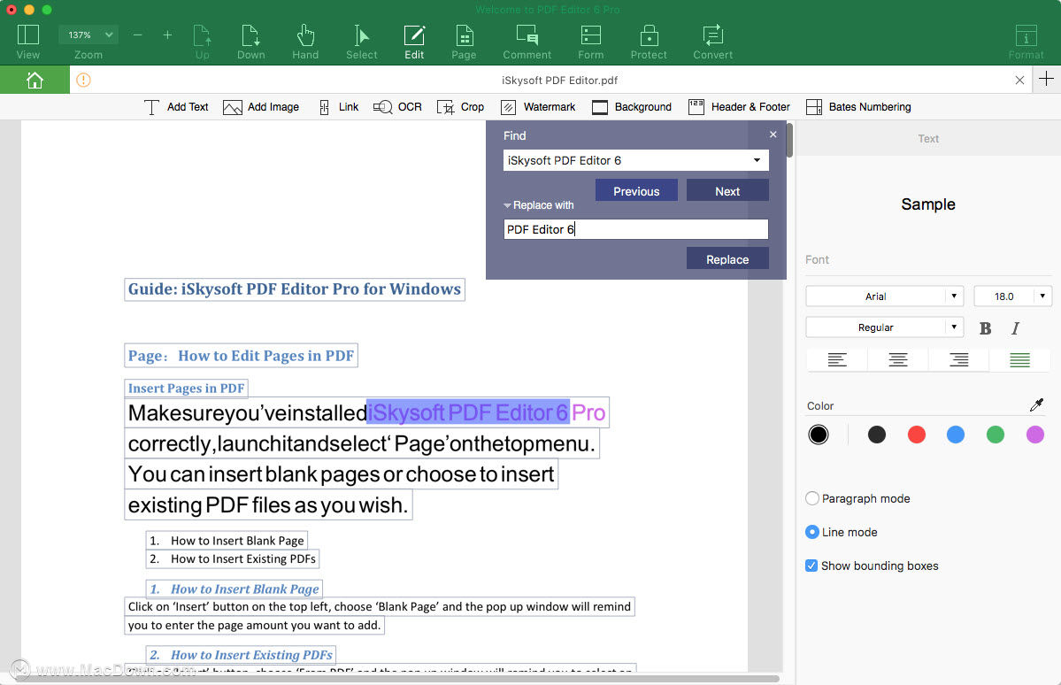Select the purple color swatch
Screen dimensions: 1061x685
point(1035,435)
